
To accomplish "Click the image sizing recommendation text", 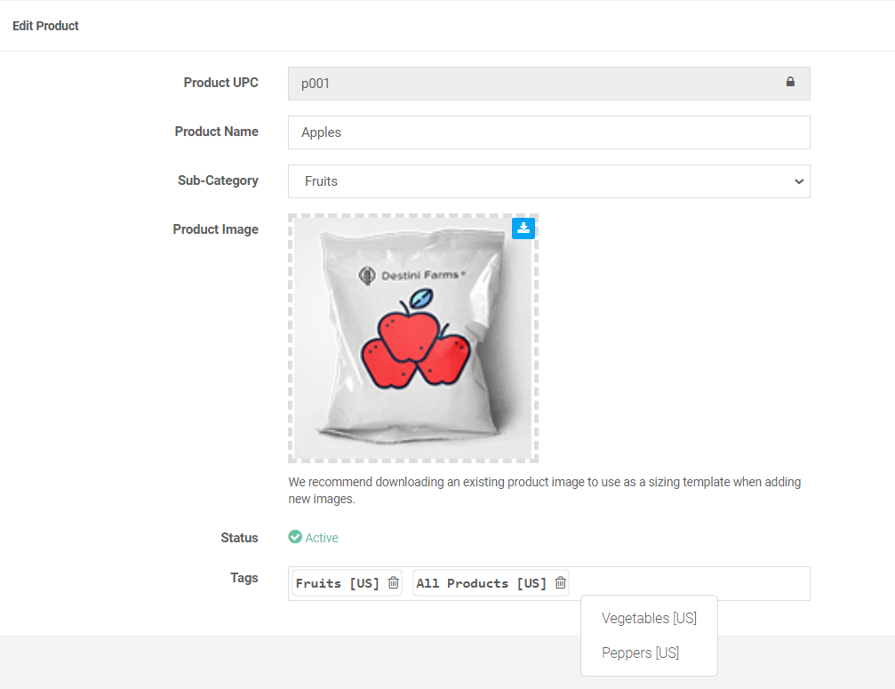I will (x=545, y=491).
